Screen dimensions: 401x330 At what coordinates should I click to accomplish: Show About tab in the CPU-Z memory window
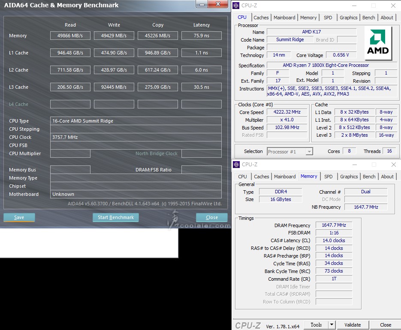[x=387, y=177]
